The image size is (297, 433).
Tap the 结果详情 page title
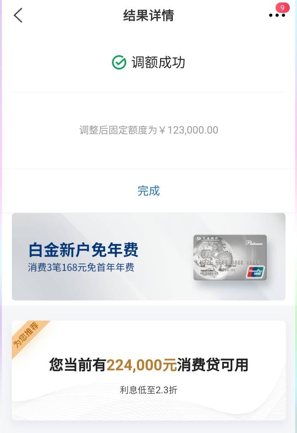[148, 15]
